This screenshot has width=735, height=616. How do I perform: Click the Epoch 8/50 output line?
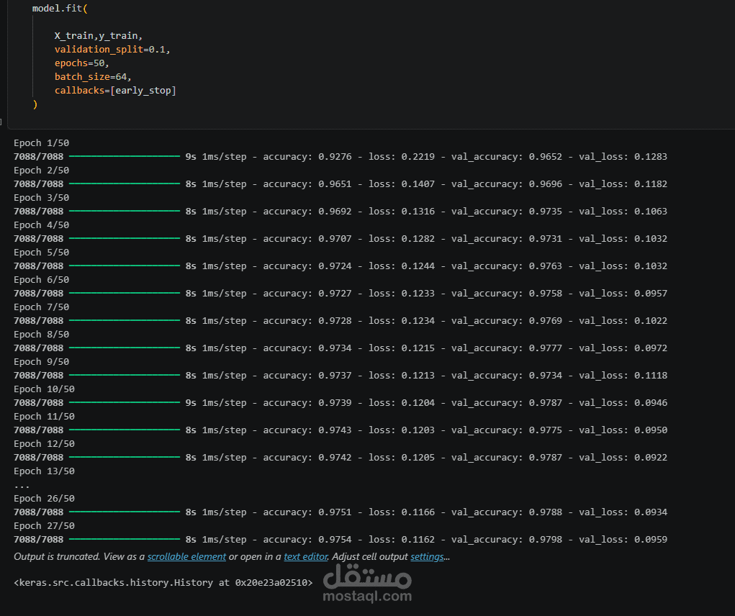pos(41,335)
